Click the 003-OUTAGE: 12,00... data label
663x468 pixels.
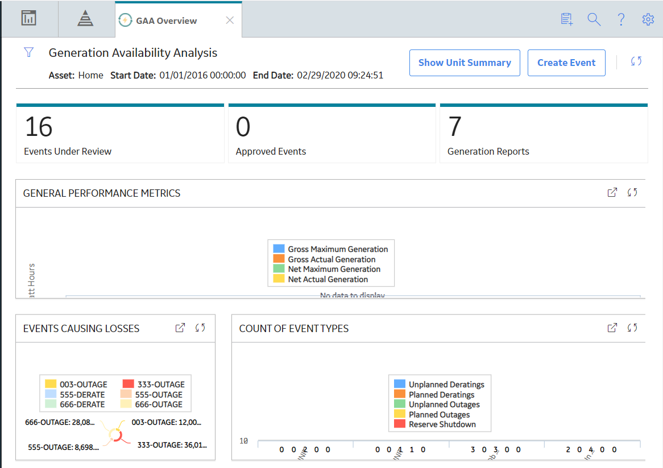pos(167,423)
